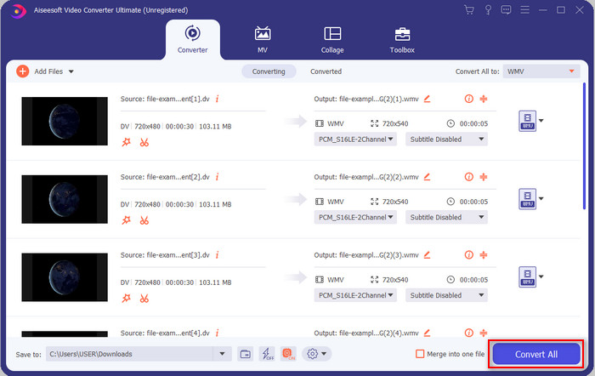Select the Converting tab

click(269, 71)
